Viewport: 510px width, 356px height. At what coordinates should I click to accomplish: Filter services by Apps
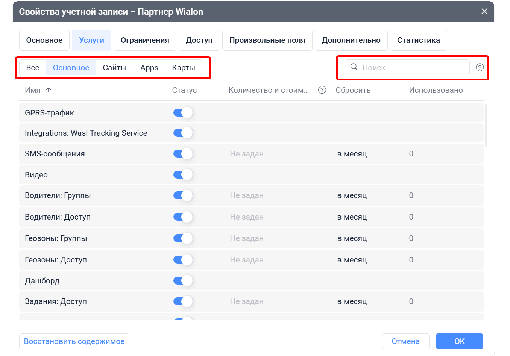149,68
